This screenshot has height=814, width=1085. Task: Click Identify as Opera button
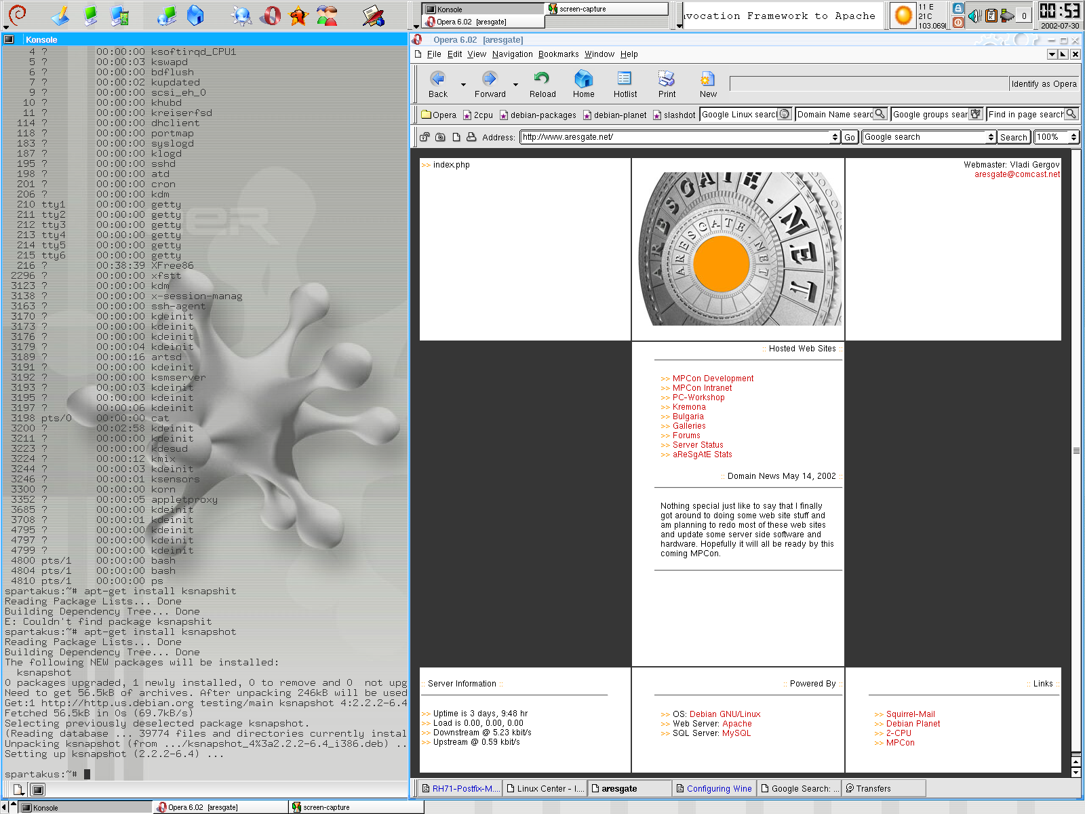tap(1044, 84)
